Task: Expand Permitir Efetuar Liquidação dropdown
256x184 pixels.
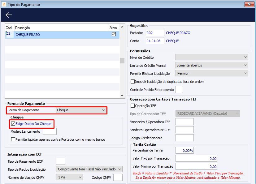Action: pos(212,73)
